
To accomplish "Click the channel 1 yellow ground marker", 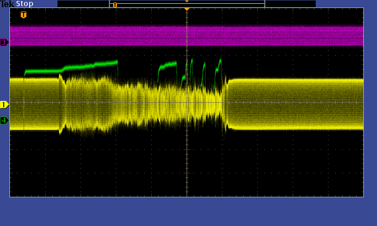I will pyautogui.click(x=4, y=105).
